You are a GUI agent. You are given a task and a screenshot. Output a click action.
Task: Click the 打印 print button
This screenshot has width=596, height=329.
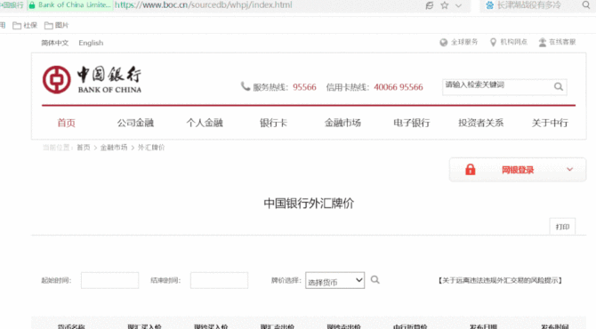tap(562, 227)
